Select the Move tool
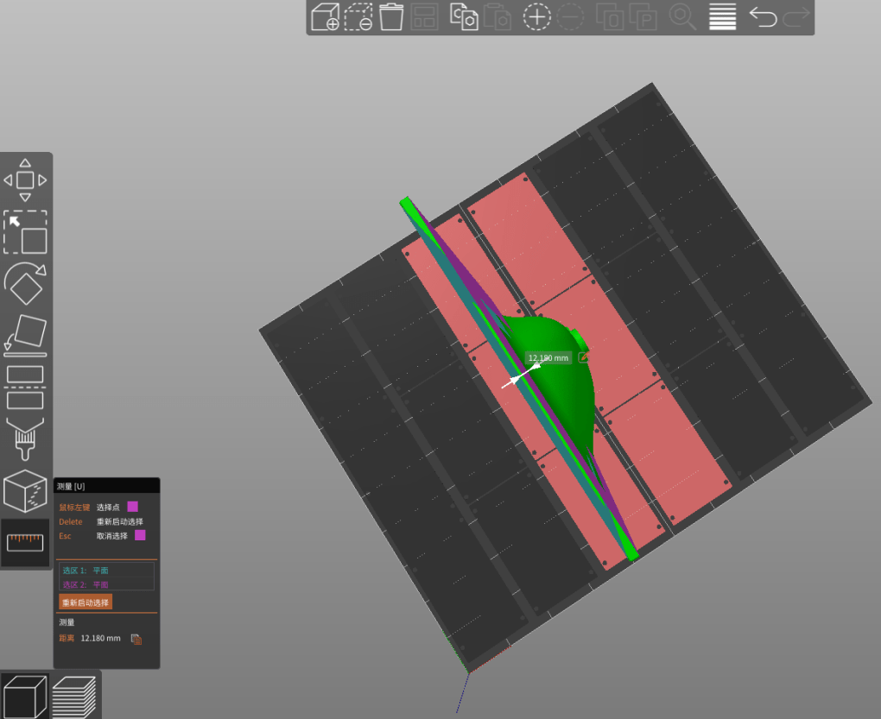 (x=25, y=180)
